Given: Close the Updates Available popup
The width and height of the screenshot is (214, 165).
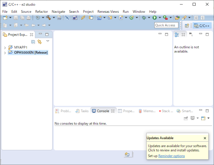Looking at the screenshot, I should click(x=205, y=138).
